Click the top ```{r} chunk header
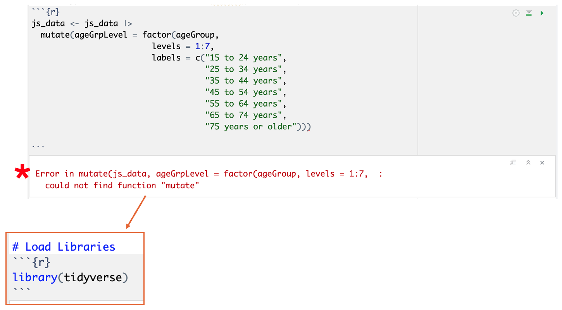Viewport: 562px width, 310px height. click(x=45, y=12)
